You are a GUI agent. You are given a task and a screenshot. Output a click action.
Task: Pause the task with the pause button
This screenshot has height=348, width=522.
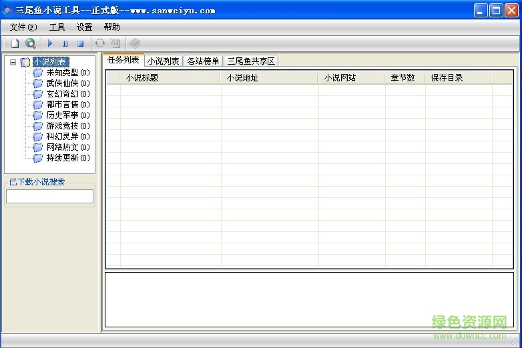coord(65,43)
